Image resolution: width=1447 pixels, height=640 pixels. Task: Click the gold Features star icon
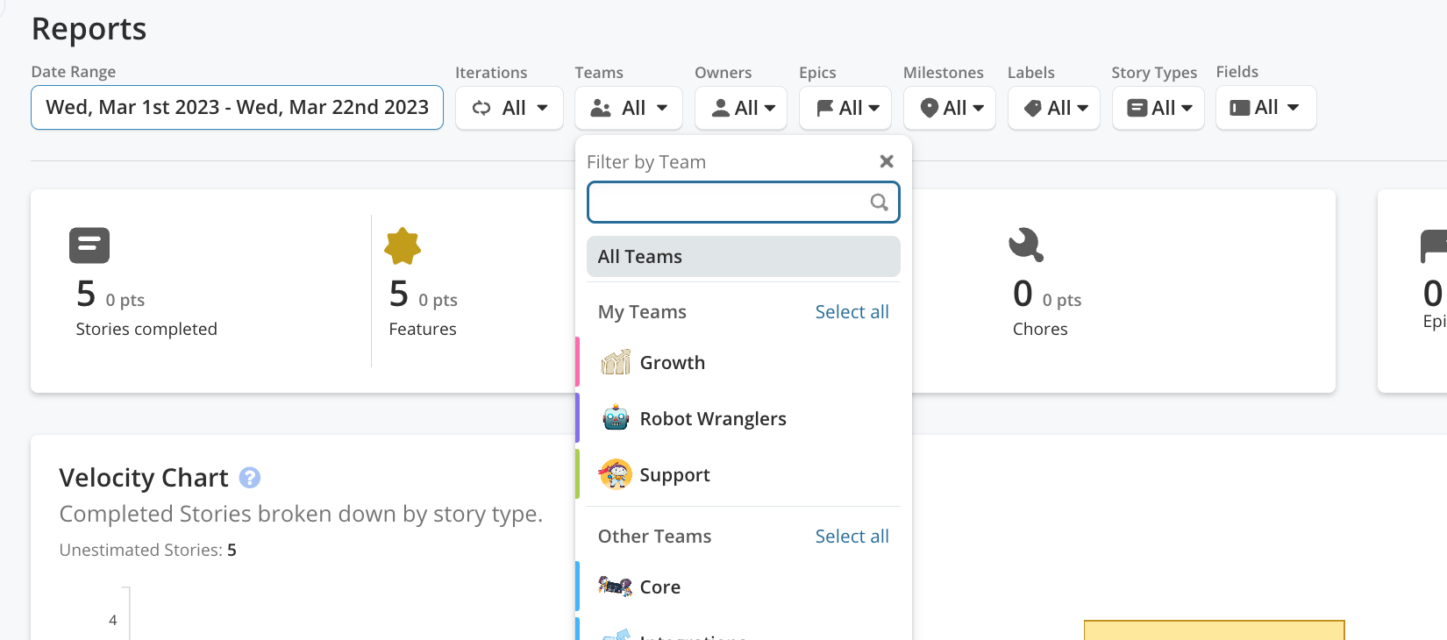(403, 246)
